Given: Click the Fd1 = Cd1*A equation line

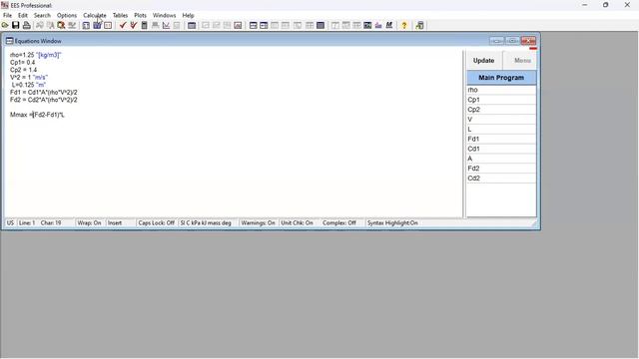Looking at the screenshot, I should tap(44, 93).
